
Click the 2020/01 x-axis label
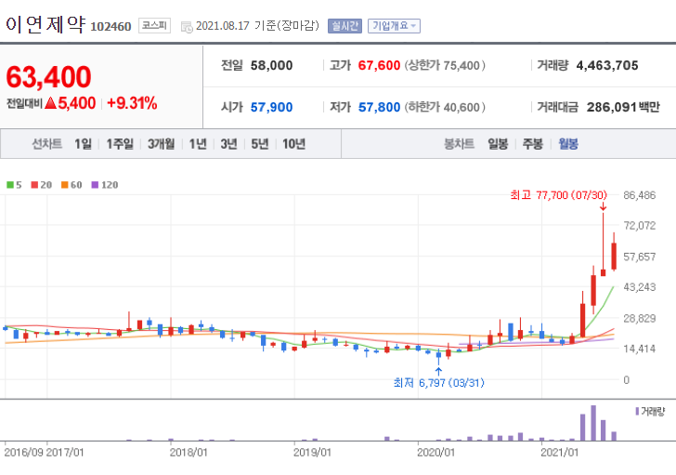(x=435, y=453)
